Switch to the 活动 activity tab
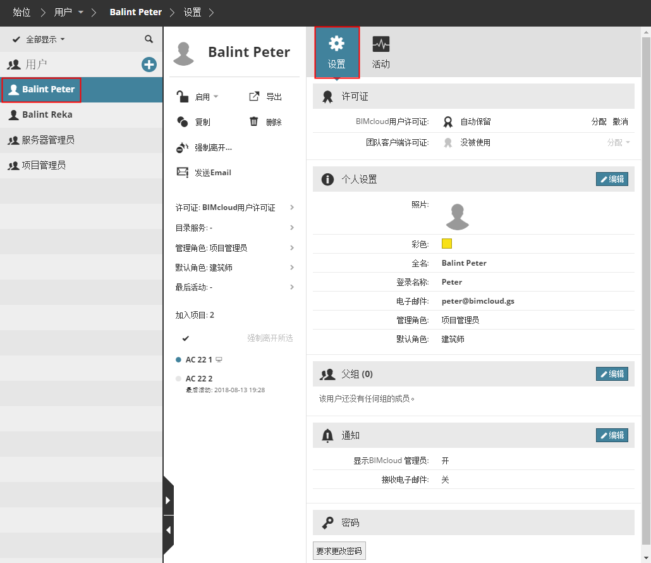 coord(380,53)
